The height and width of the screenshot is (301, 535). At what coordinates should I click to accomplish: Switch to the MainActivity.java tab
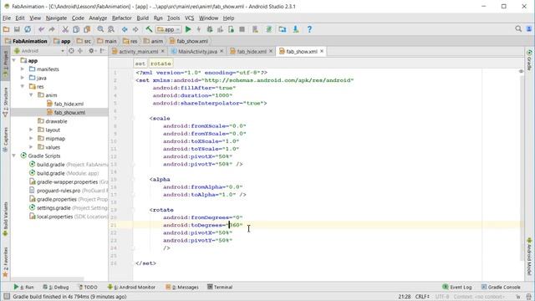[x=197, y=52]
